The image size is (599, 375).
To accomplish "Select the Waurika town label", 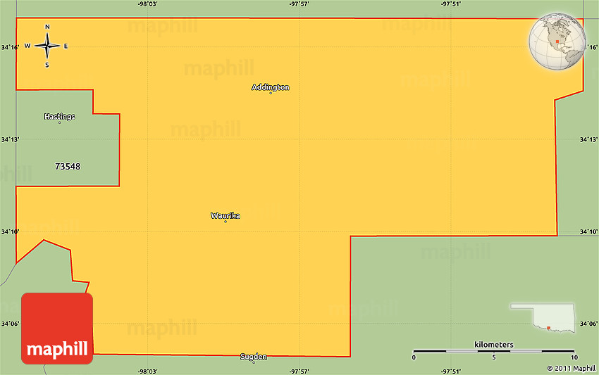I will pos(226,215).
